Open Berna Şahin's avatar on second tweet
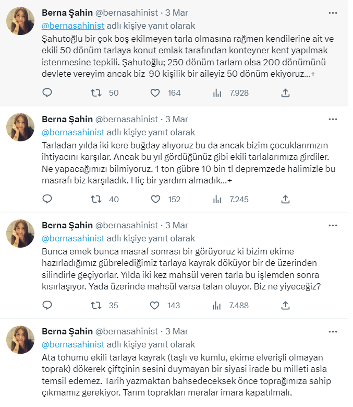The image size is (353, 407). click(20, 127)
